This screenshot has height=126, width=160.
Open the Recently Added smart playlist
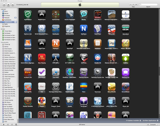coord(9,109)
